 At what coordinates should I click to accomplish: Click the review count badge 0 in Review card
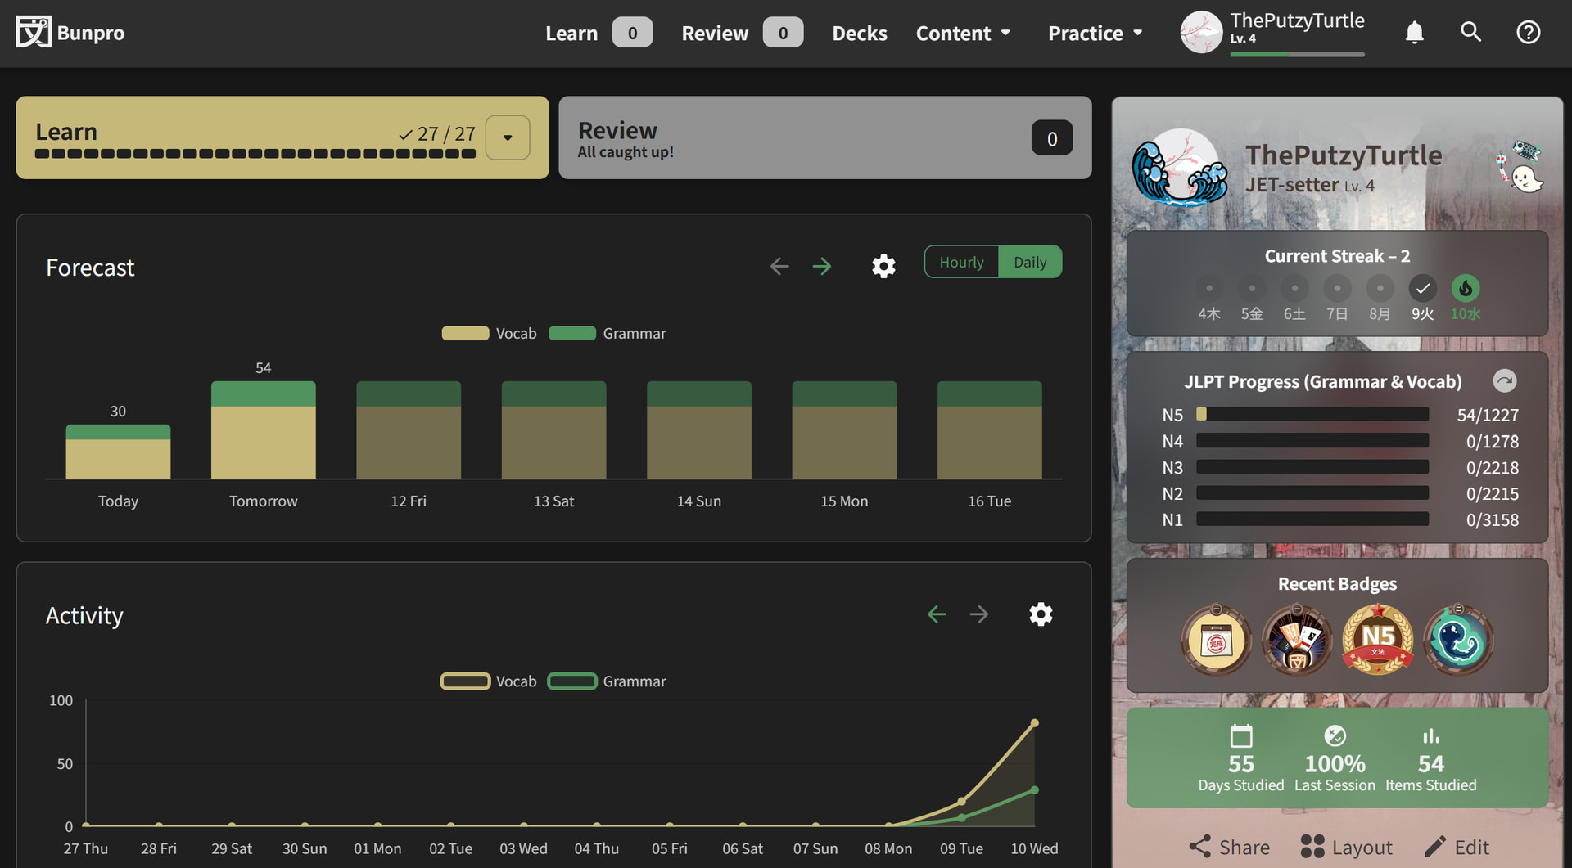pos(1052,138)
